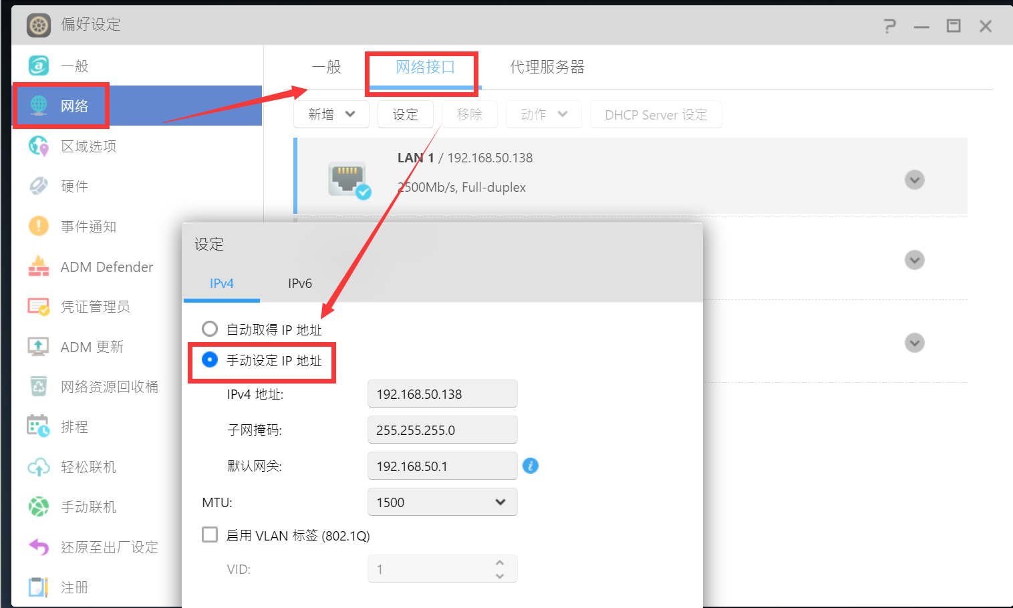Select the IPv4 tab in 设定 dialog
The image size is (1013, 608).
222,283
